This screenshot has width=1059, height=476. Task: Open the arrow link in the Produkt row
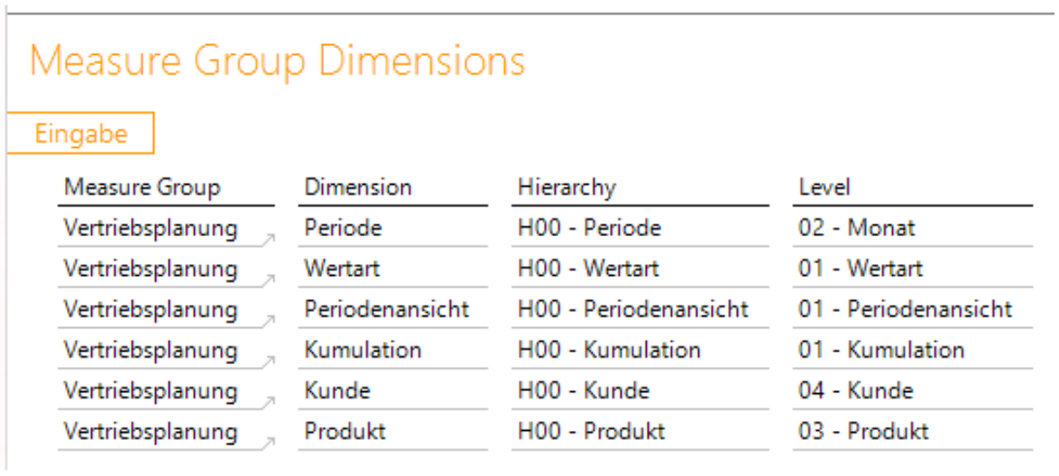click(x=268, y=442)
